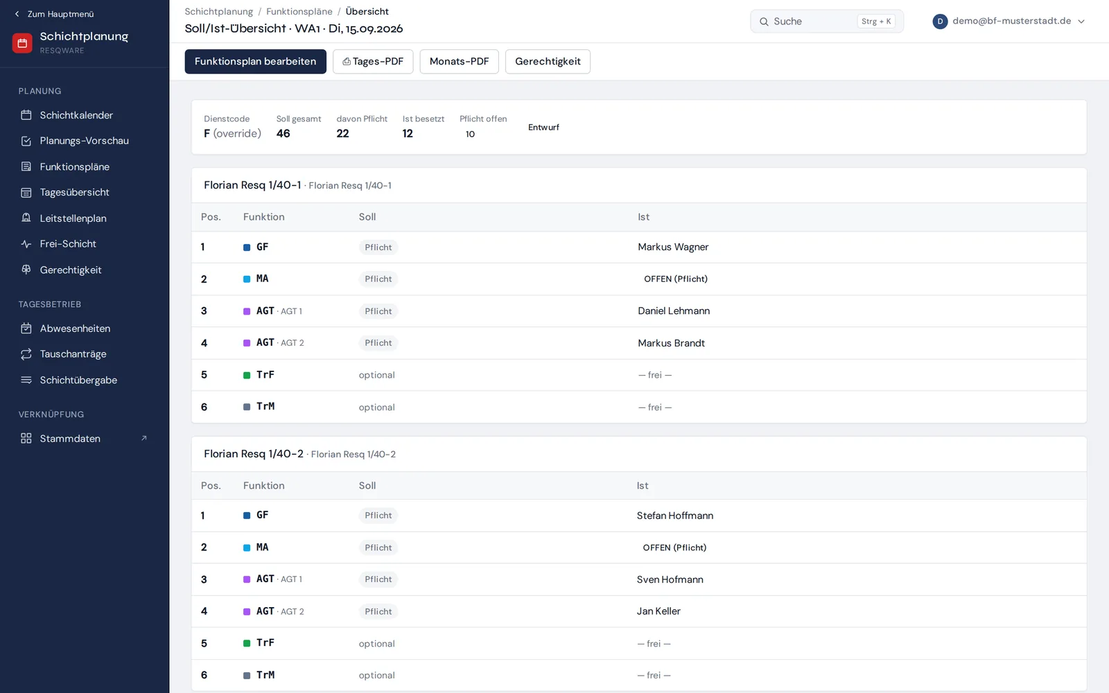Click the Monats-PDF button
This screenshot has width=1109, height=693.
click(x=459, y=62)
